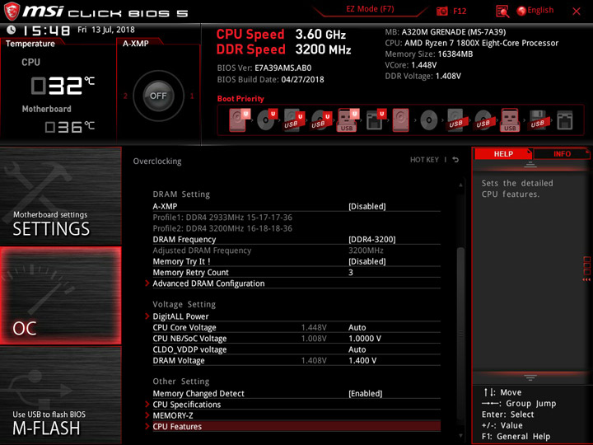Switch to the HELP tab
This screenshot has height=445, width=593.
coord(503,153)
